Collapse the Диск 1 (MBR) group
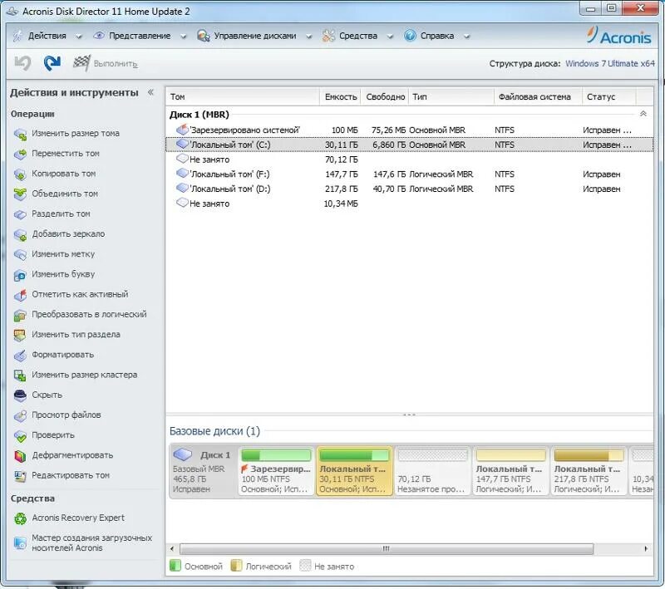The width and height of the screenshot is (665, 589). [x=643, y=114]
